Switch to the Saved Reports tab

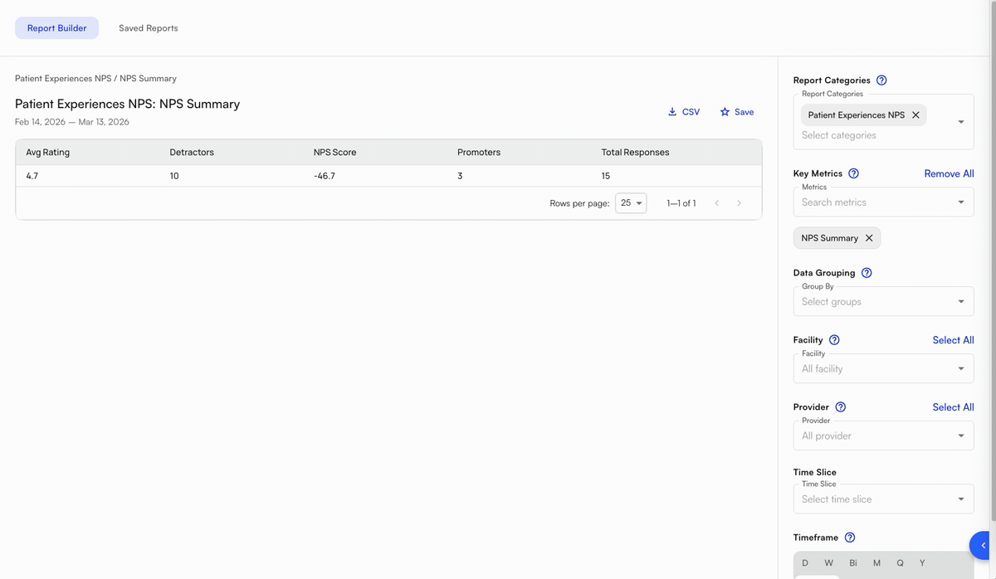[x=148, y=27]
